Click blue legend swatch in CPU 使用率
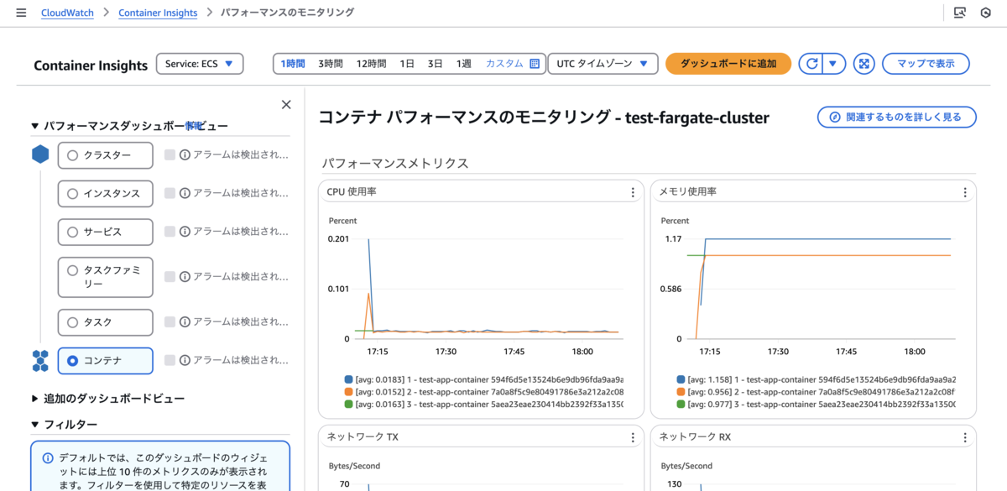 [349, 380]
